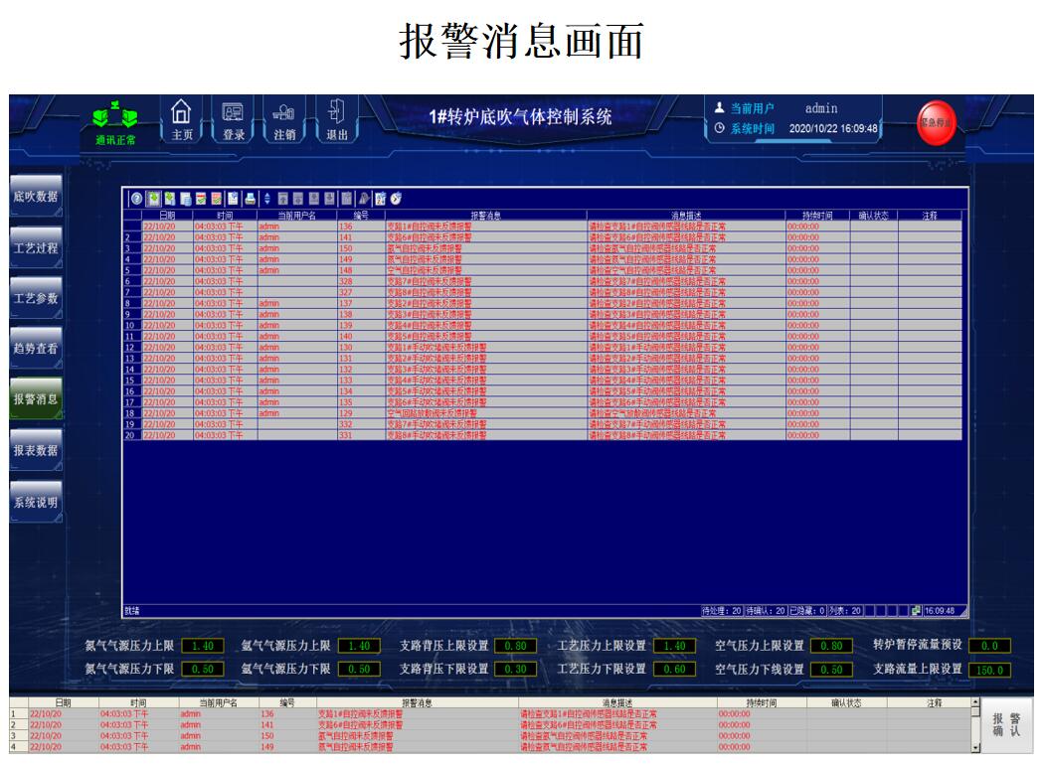Click the help question mark toolbar icon
Image resolution: width=1044 pixels, height=766 pixels.
coord(136,199)
